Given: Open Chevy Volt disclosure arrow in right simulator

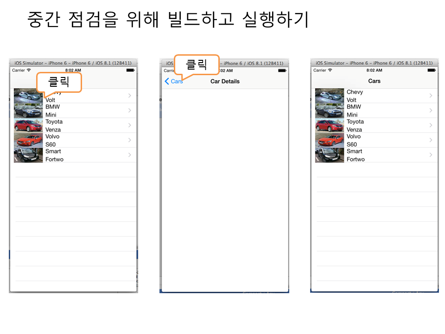Looking at the screenshot, I should point(431,96).
